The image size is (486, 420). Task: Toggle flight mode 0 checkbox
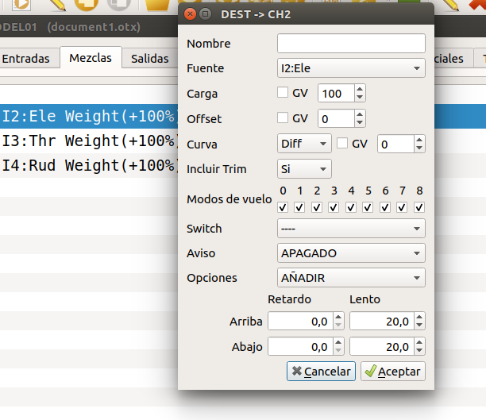(x=283, y=207)
